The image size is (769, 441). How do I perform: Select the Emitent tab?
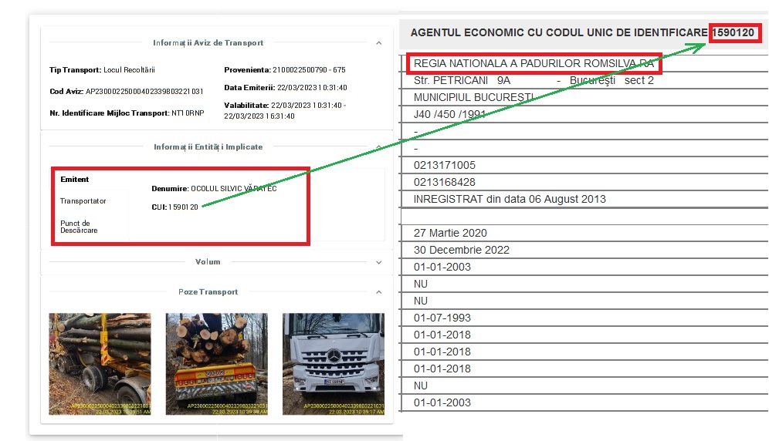click(75, 180)
